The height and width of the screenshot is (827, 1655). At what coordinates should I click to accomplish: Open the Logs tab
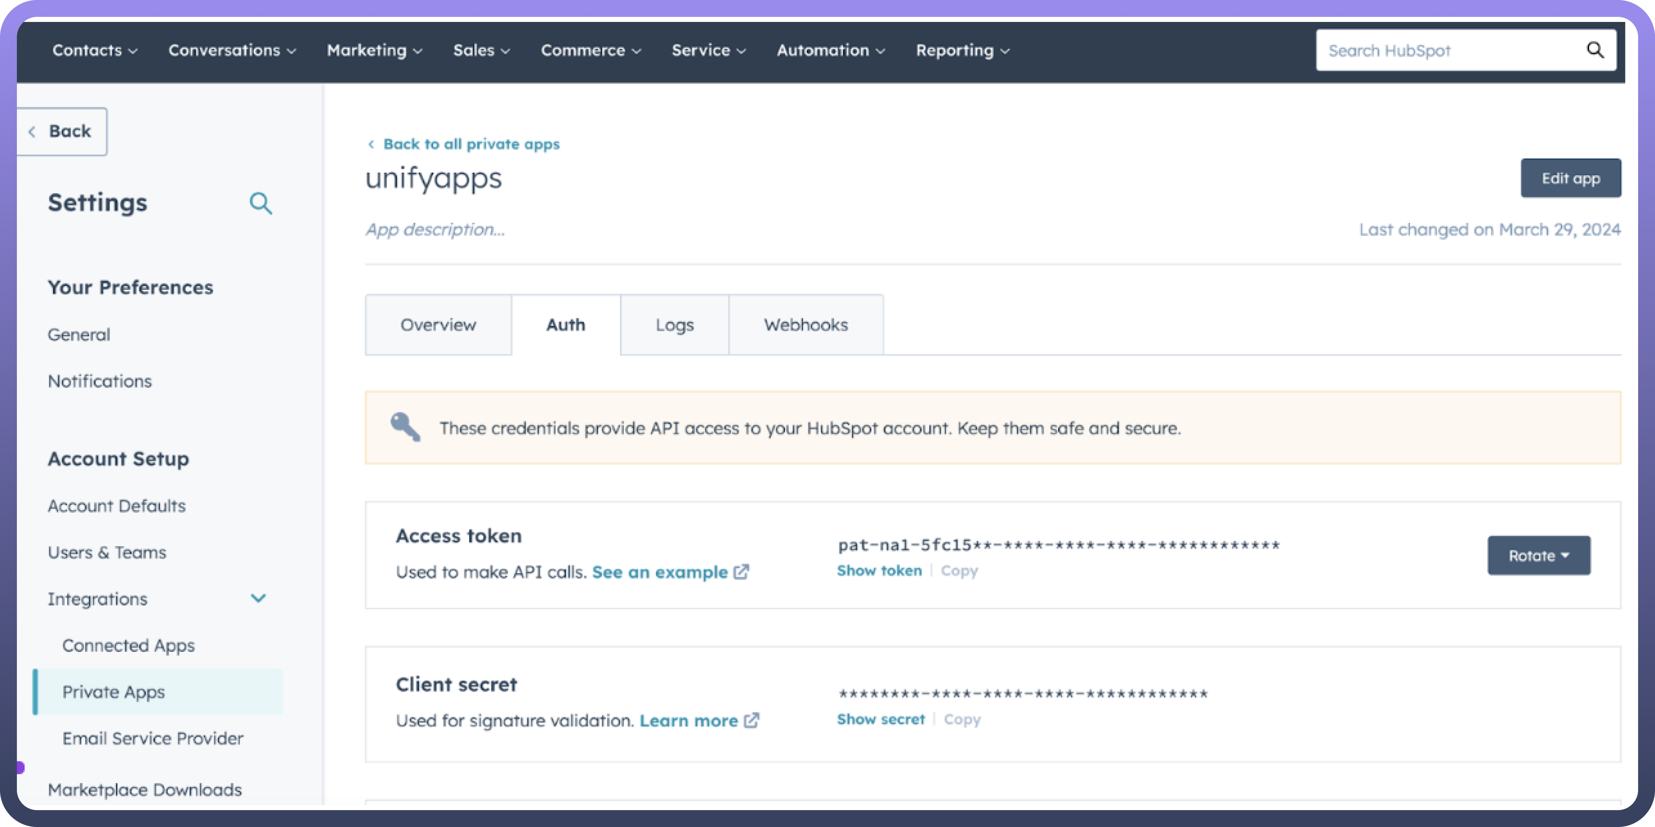click(674, 325)
